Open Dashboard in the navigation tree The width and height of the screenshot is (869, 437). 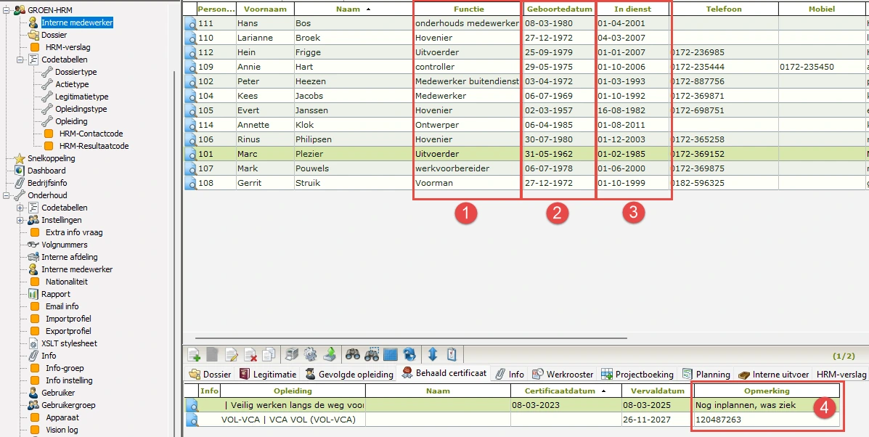[46, 171]
